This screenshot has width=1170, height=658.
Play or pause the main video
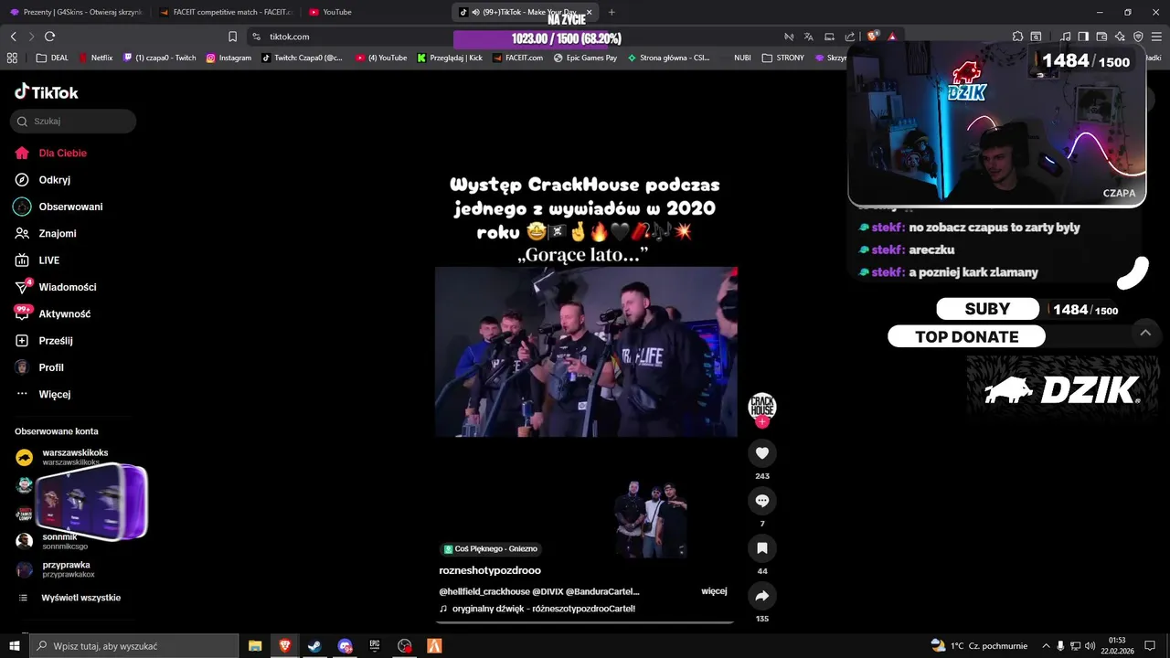[586, 352]
